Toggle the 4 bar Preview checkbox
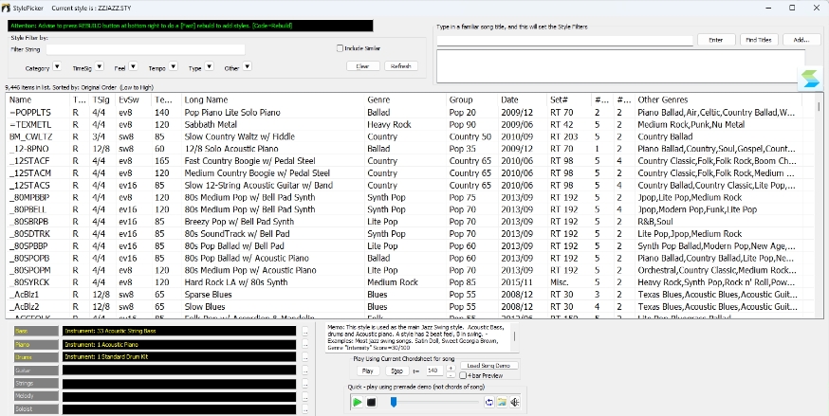Viewport: 829px width, 416px height. 463,376
